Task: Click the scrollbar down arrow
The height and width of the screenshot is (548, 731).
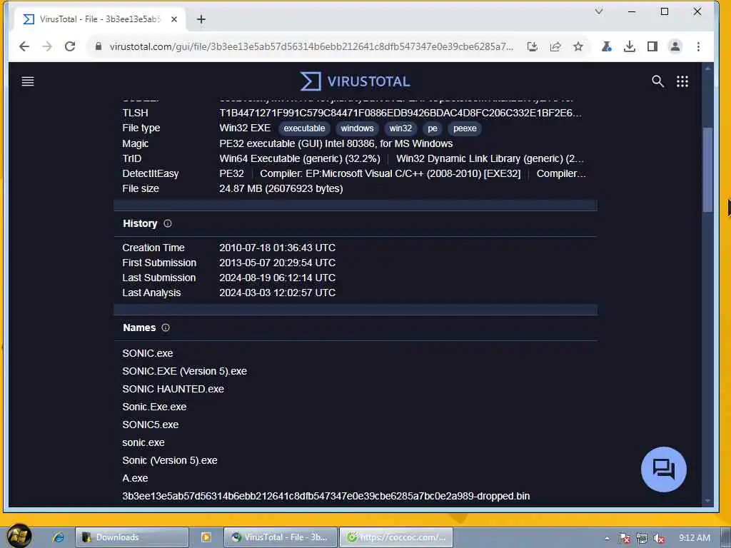Action: (707, 501)
